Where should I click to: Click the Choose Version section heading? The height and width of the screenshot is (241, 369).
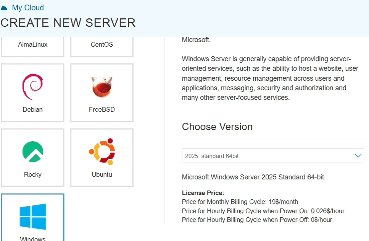coord(217,127)
